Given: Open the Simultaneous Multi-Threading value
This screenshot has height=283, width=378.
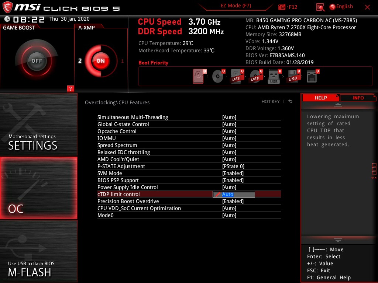Looking at the screenshot, I should [x=229, y=117].
